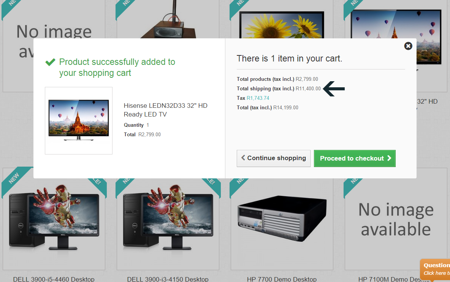Open the orange Question chat widget
Screen dimensions: 450x282
click(435, 269)
